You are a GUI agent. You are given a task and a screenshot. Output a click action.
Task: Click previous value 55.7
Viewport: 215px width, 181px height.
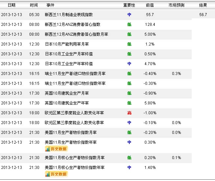point(150,15)
